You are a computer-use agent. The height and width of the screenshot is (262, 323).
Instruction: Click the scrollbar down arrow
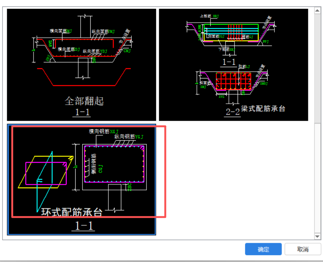click(317, 236)
